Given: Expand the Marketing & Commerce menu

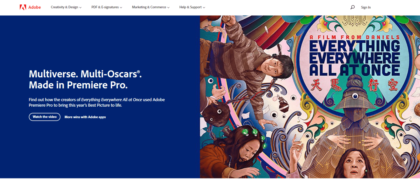Looking at the screenshot, I should (x=151, y=7).
